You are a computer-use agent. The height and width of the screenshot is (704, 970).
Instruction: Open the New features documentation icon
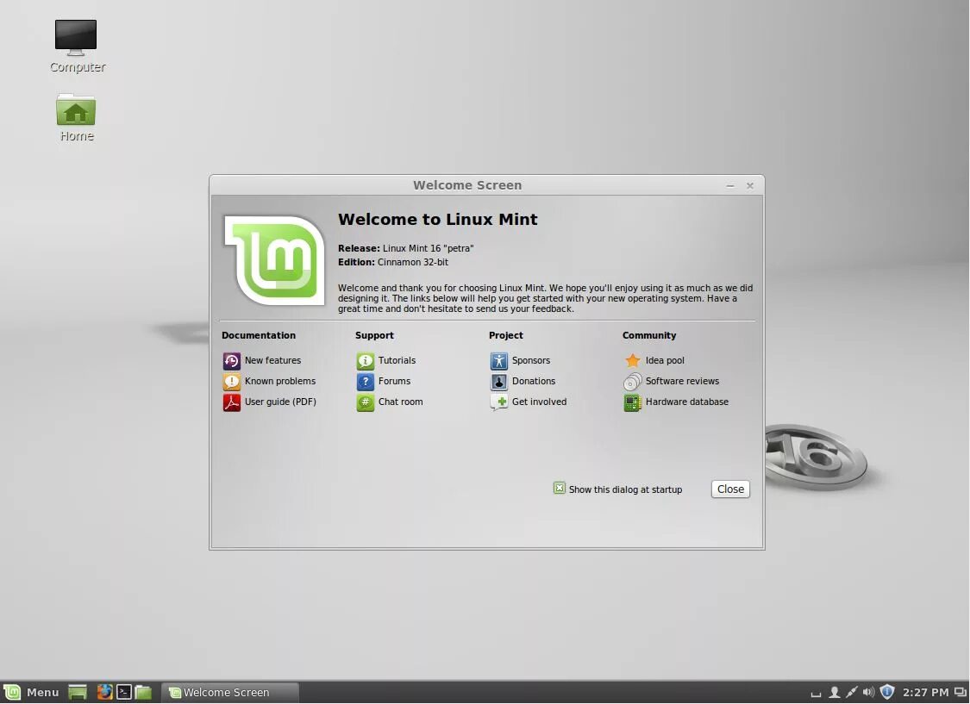click(x=231, y=361)
